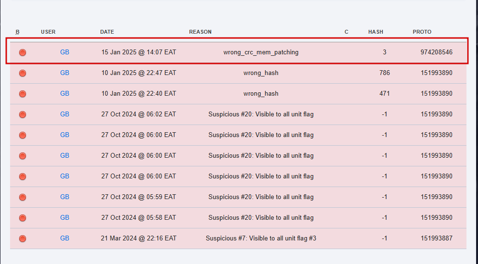Follow the GB link in the 05:59 row

coord(65,197)
